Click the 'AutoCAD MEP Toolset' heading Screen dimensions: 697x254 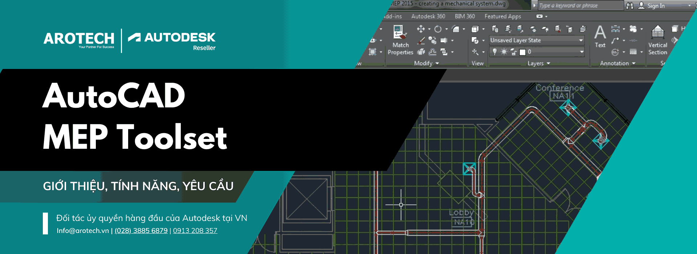[x=135, y=116]
